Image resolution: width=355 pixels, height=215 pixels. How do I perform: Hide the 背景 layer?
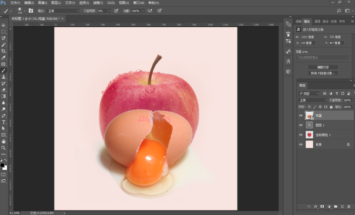[x=301, y=144]
